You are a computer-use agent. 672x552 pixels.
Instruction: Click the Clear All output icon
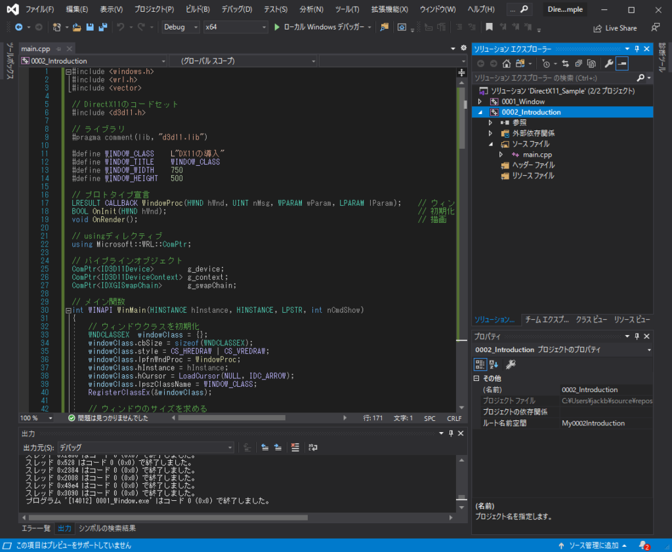point(295,447)
